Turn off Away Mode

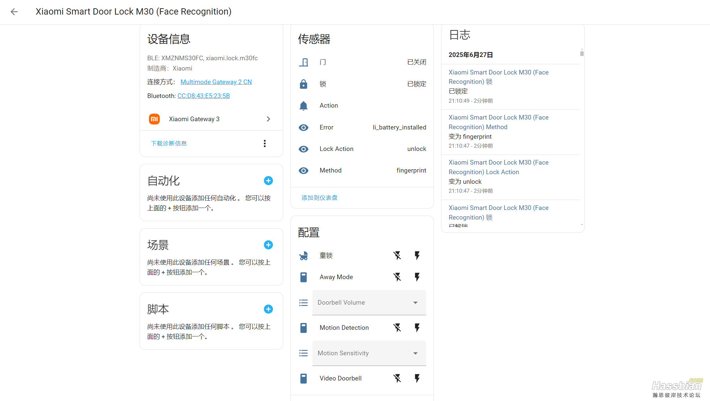click(397, 277)
